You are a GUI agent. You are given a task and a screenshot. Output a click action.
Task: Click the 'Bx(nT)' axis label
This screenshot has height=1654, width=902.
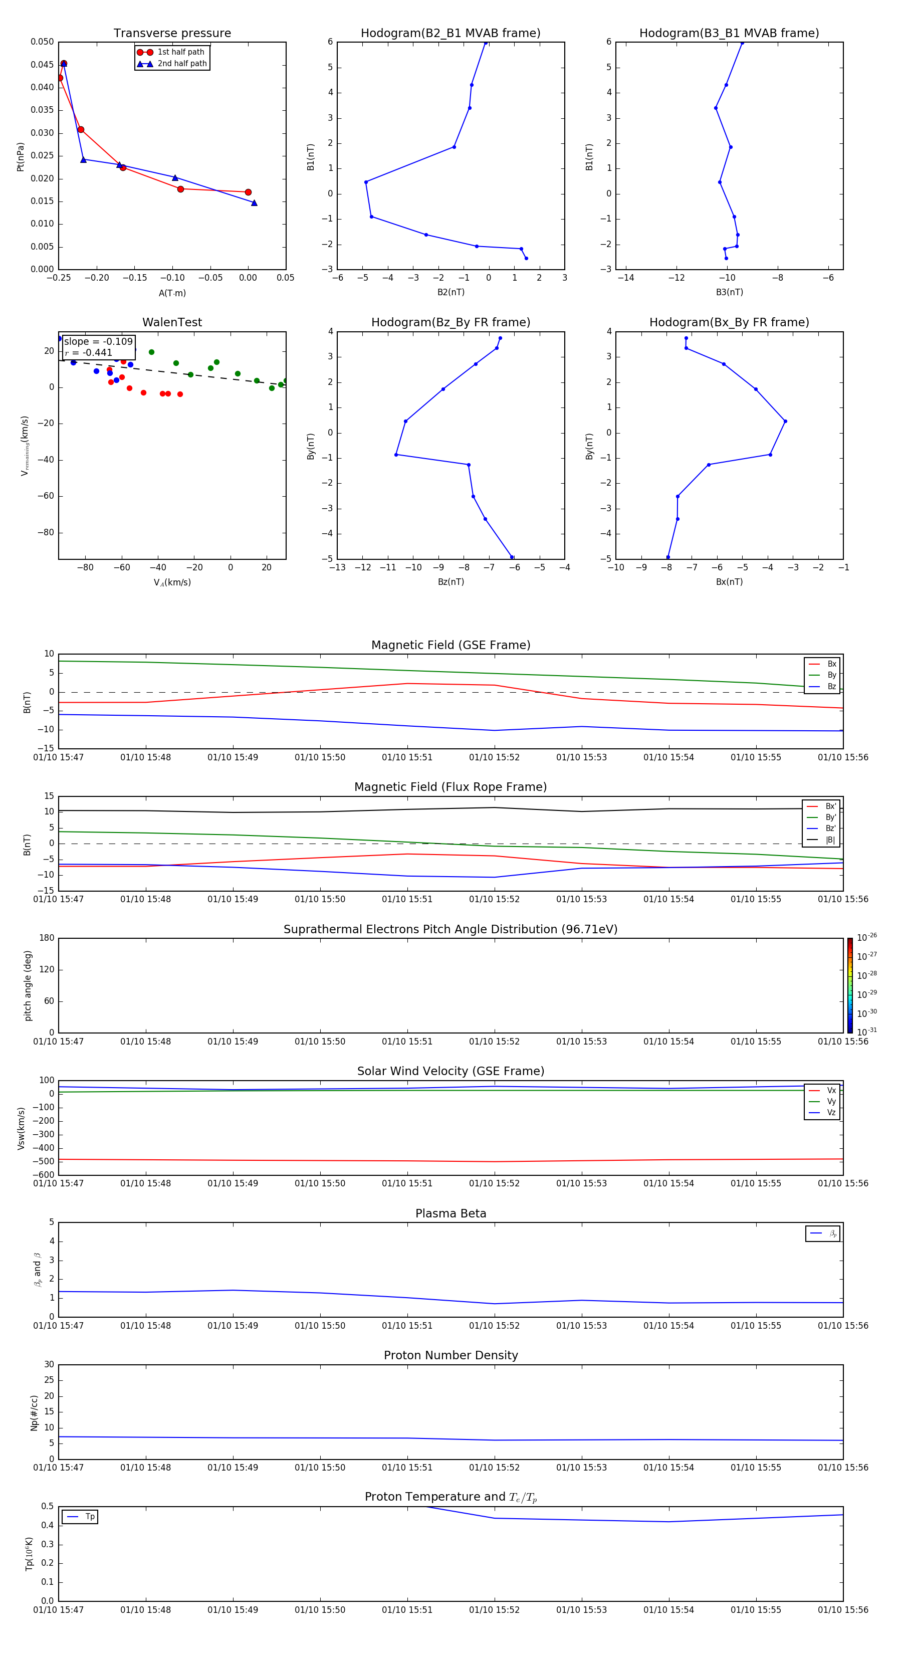pyautogui.click(x=729, y=582)
